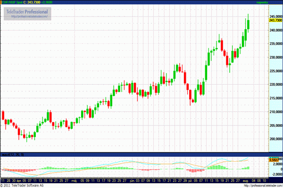The height and width of the screenshot is (188, 283).
Task: Open the professional.teletrader.com footer link
Action: point(262,185)
